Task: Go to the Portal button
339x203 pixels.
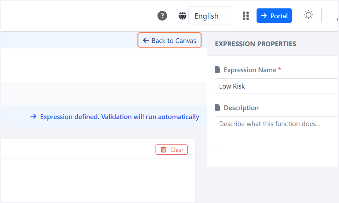Action: tap(274, 16)
